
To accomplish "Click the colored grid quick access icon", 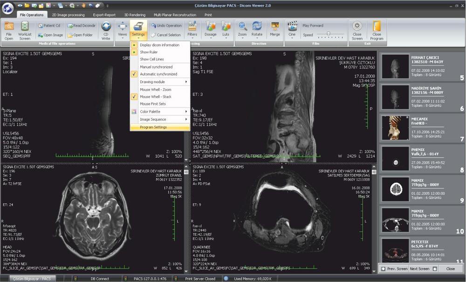I will (48, 6).
